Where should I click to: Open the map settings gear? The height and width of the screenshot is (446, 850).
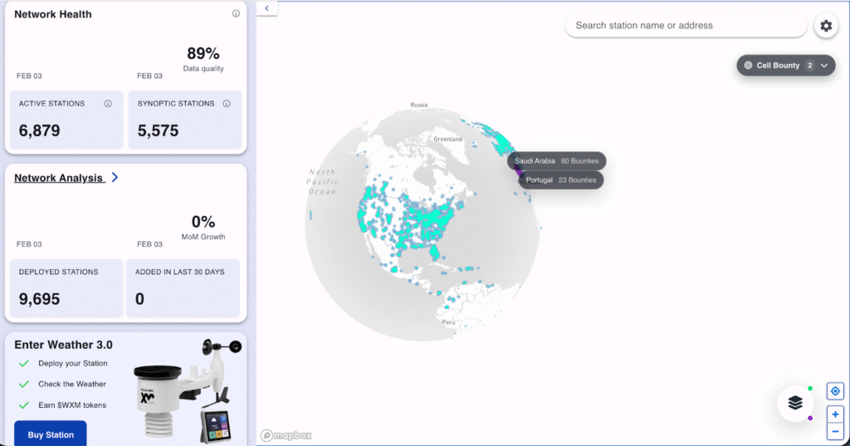click(x=826, y=26)
